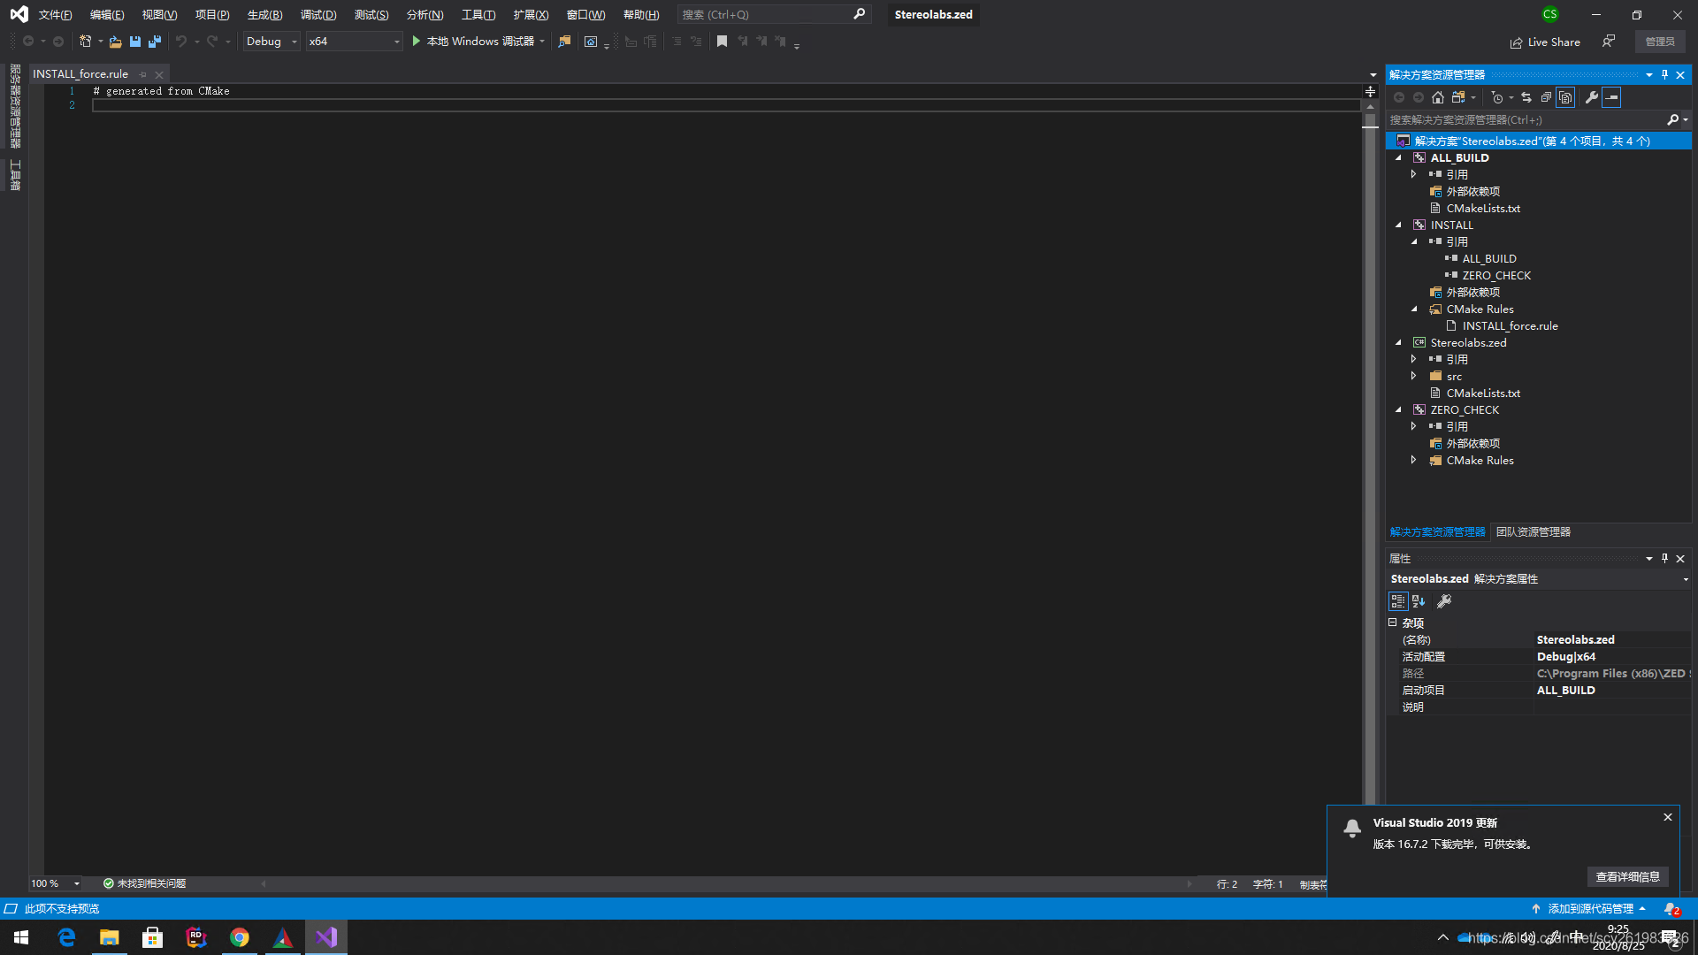Collapse the INSTALL project node

(x=1398, y=225)
